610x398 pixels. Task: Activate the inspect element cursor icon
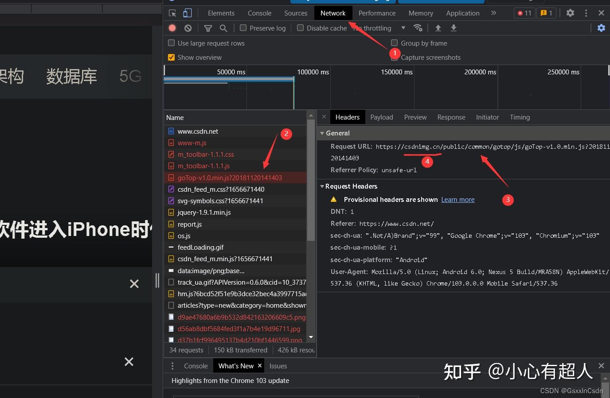(172, 13)
